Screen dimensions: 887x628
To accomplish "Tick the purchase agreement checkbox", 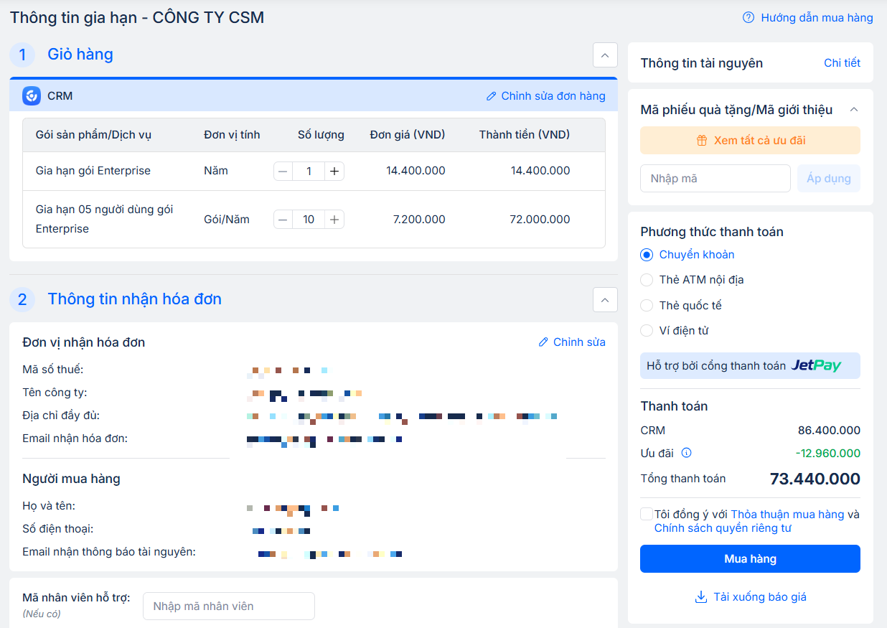I will 647,515.
